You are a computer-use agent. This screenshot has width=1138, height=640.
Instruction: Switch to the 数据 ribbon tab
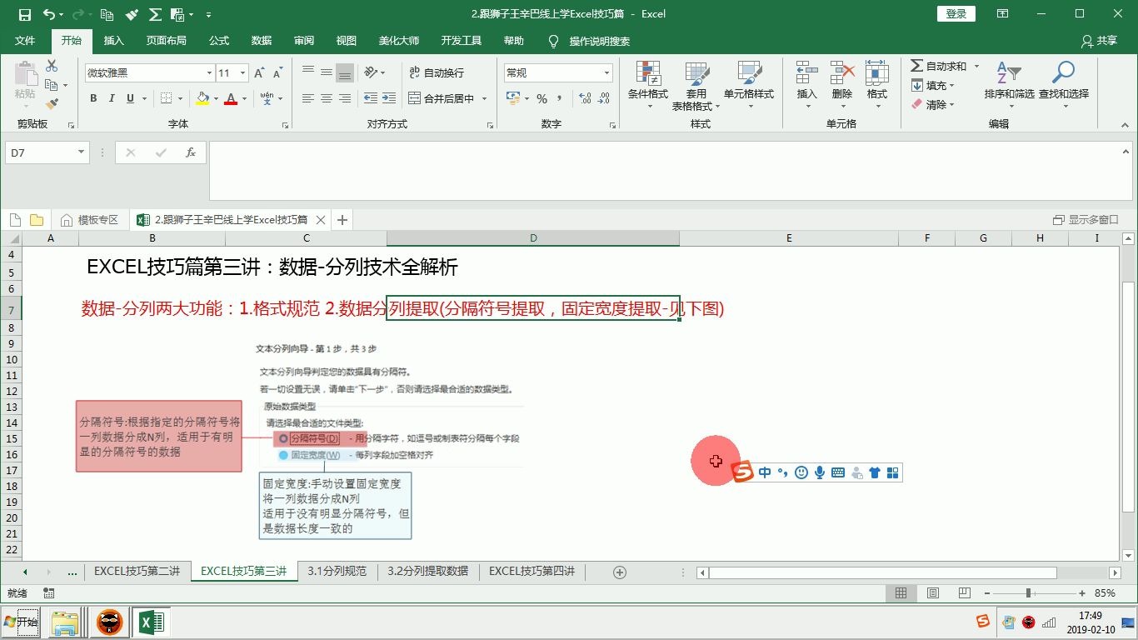tap(261, 40)
